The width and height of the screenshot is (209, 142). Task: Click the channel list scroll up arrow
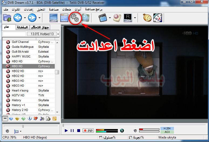[x=57, y=43]
